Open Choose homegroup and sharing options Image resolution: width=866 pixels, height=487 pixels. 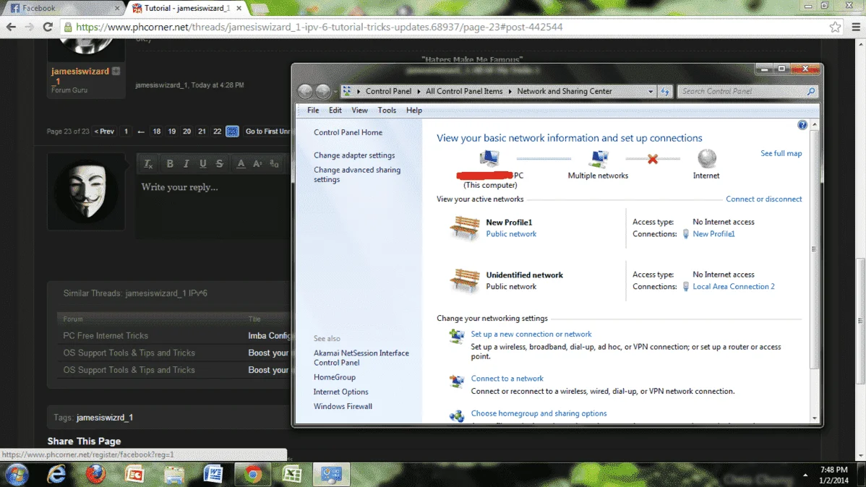(539, 413)
